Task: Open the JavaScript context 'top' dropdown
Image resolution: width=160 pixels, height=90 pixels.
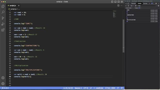Action: click(132, 6)
